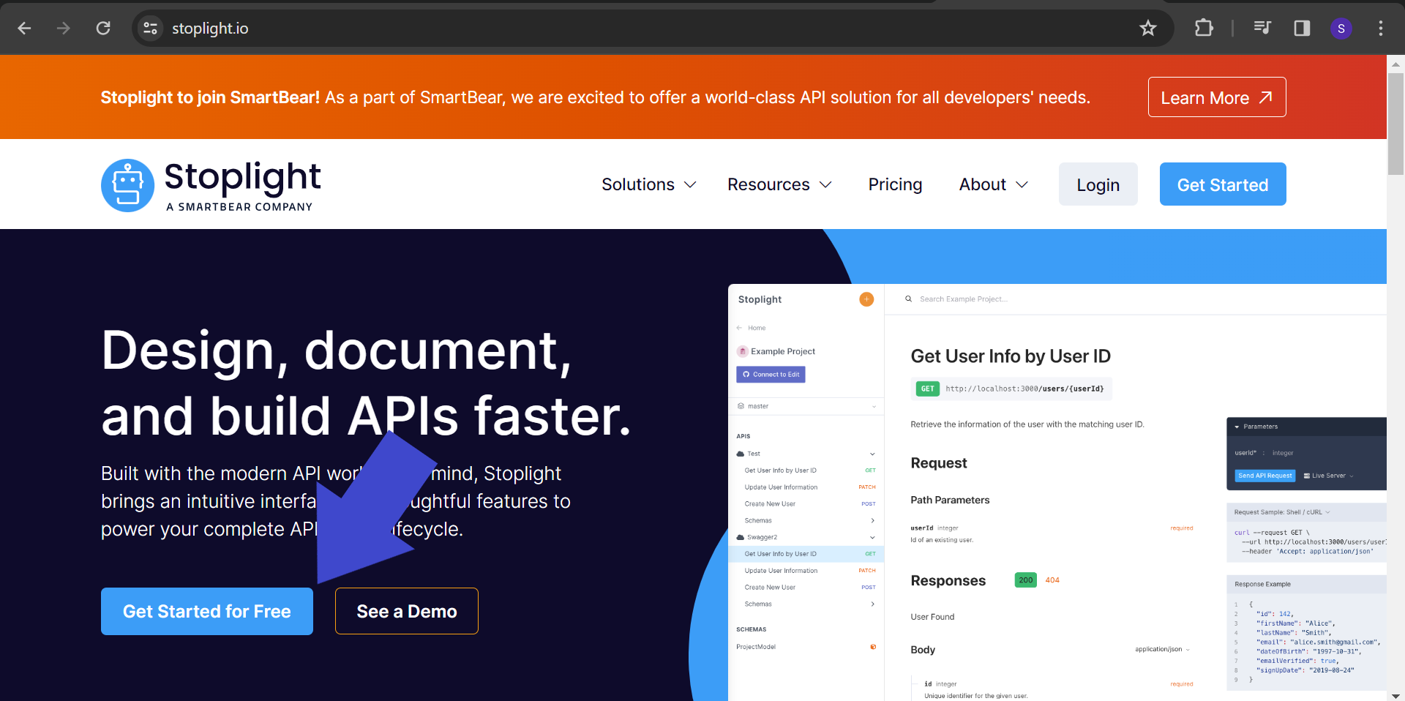Select Update User Information under Test

click(809, 487)
